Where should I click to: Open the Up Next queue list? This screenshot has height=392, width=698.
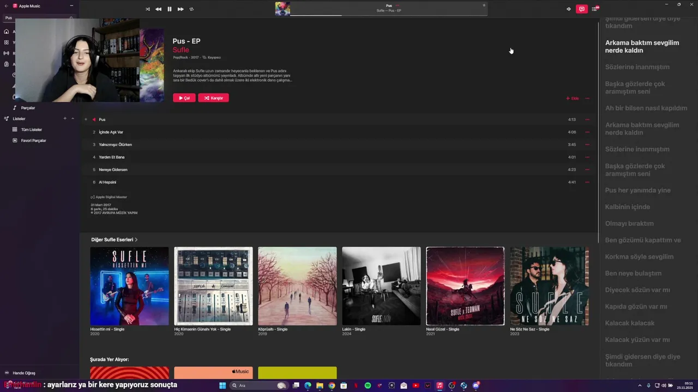pyautogui.click(x=595, y=9)
